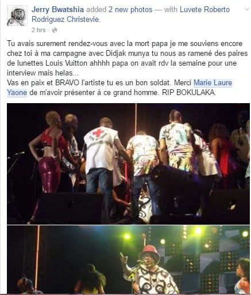Screen dimensions: 251x295
Task: Click the singer's red hat in second photo
Action: 149,252
